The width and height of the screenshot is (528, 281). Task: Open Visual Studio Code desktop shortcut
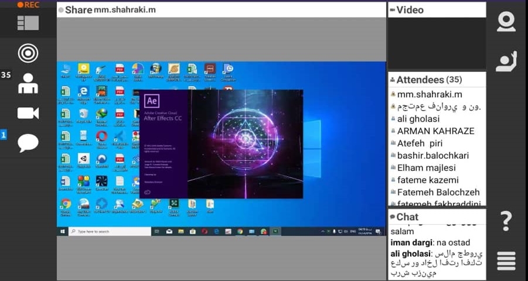(x=120, y=139)
